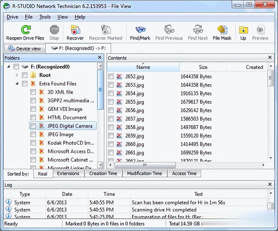Screen dimensions: 278x231
Task: Click the icon of JPEG Digital Camera folder
Action: 42,126
